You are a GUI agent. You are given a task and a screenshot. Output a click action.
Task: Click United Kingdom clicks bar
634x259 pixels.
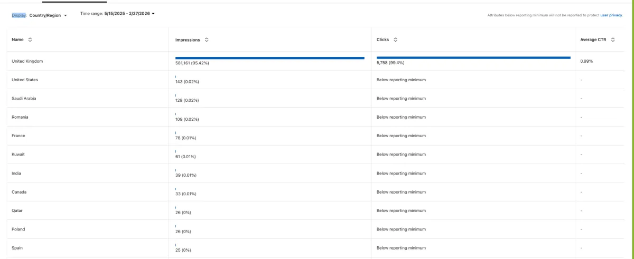pos(473,57)
